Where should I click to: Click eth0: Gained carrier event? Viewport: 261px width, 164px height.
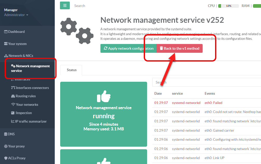point(219,130)
